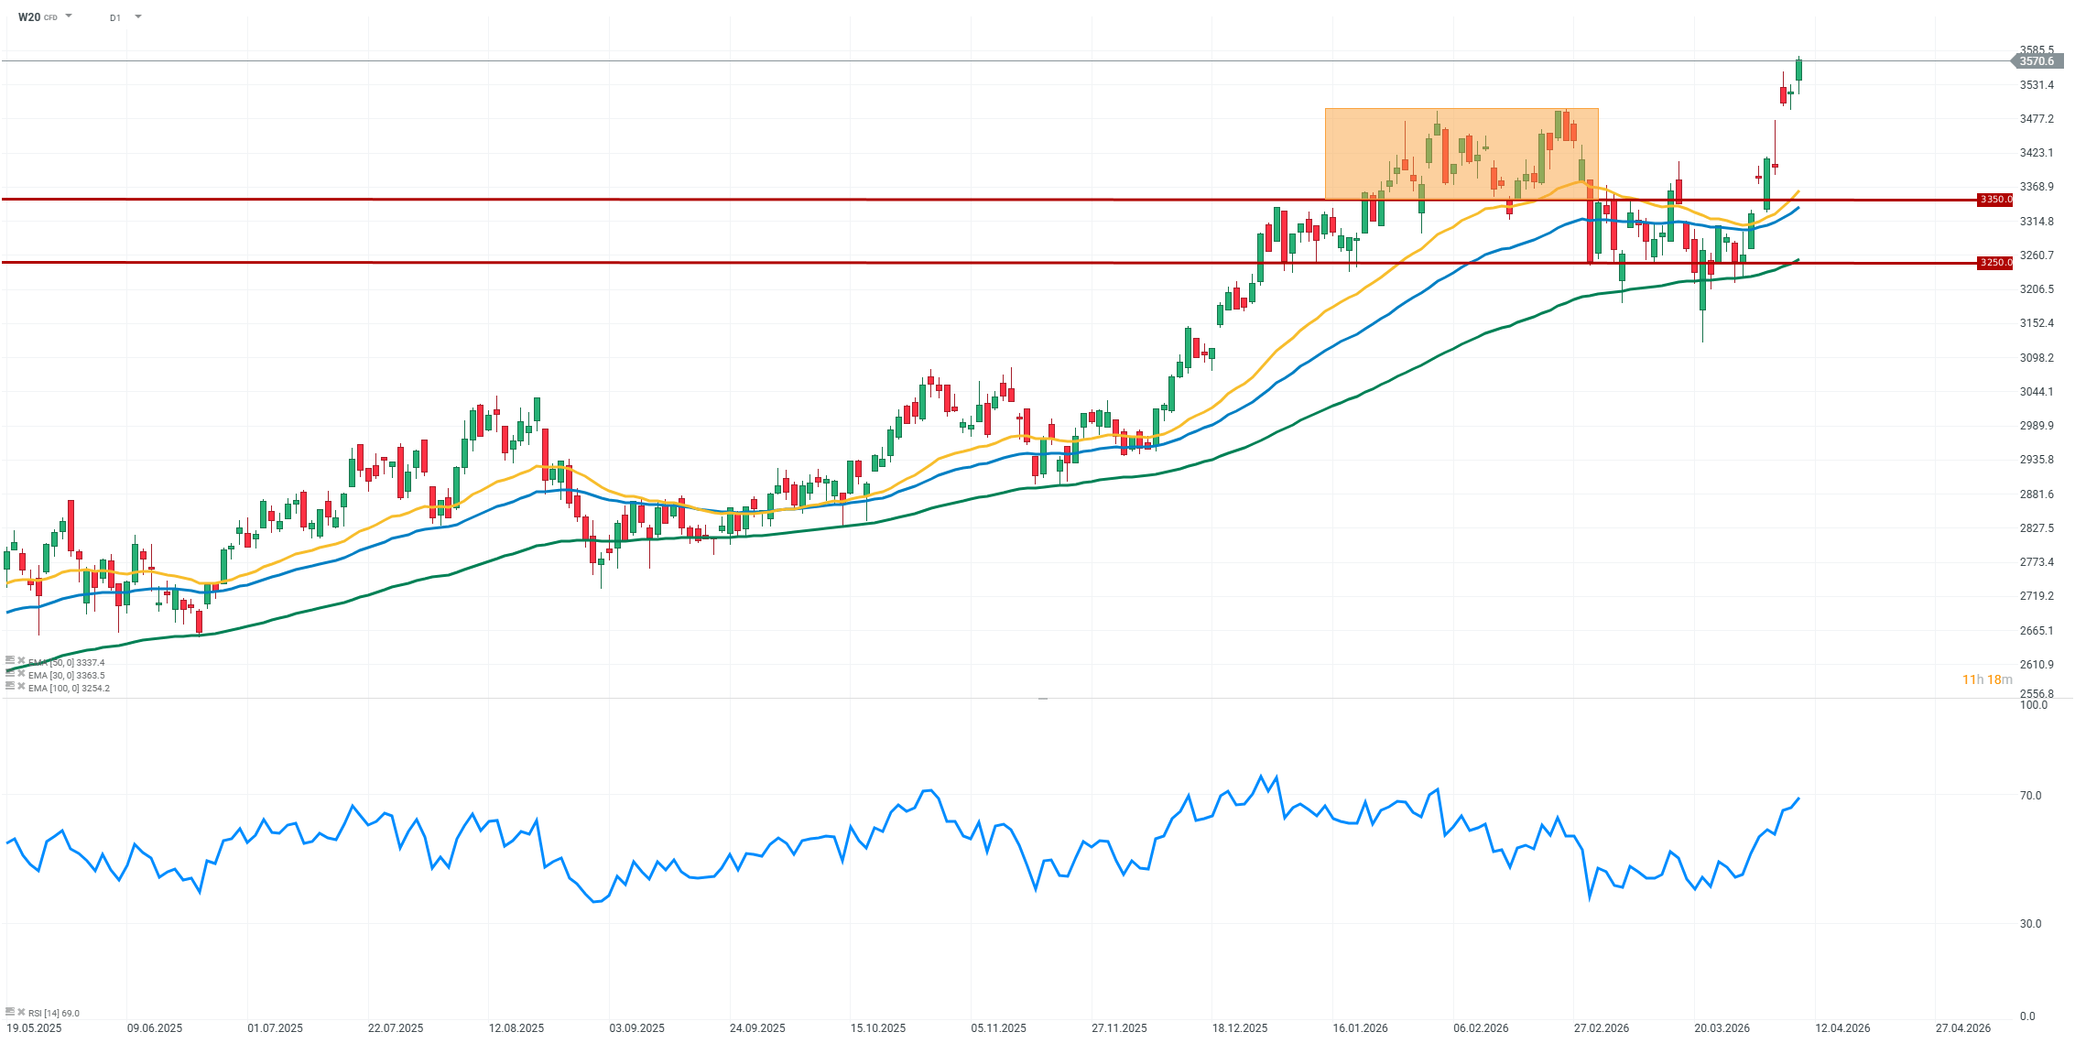2075x1043 pixels.
Task: Click the RSI [14] 69.0 label
Action: tap(54, 1013)
